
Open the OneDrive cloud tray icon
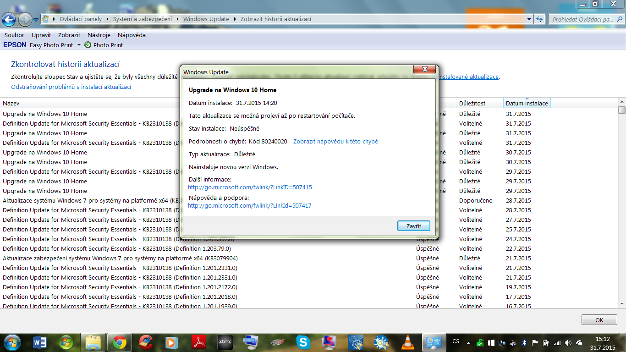[x=579, y=342]
